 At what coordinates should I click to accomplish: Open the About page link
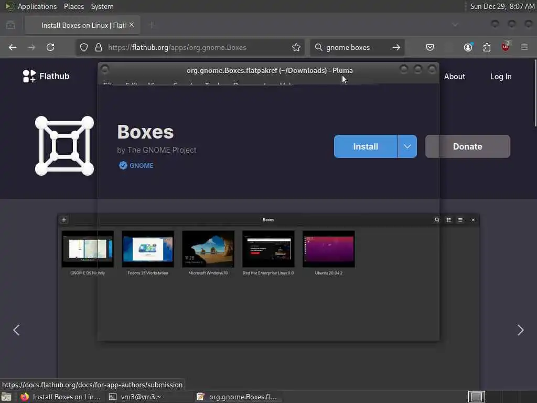pos(455,77)
